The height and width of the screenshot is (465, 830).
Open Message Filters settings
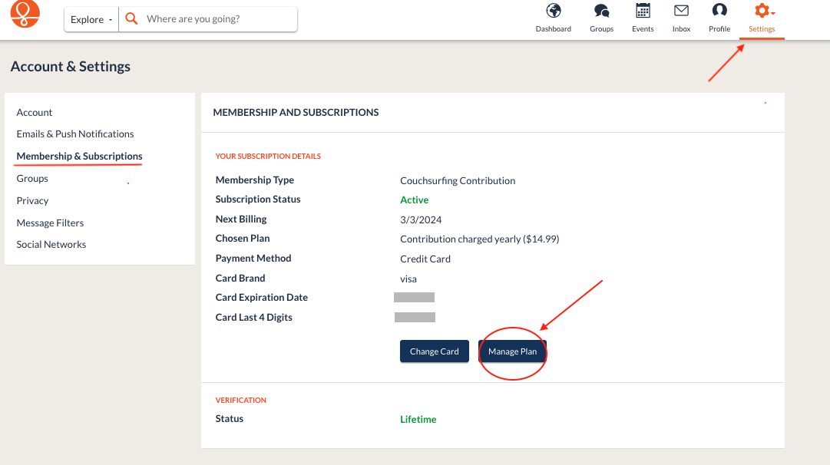click(50, 223)
